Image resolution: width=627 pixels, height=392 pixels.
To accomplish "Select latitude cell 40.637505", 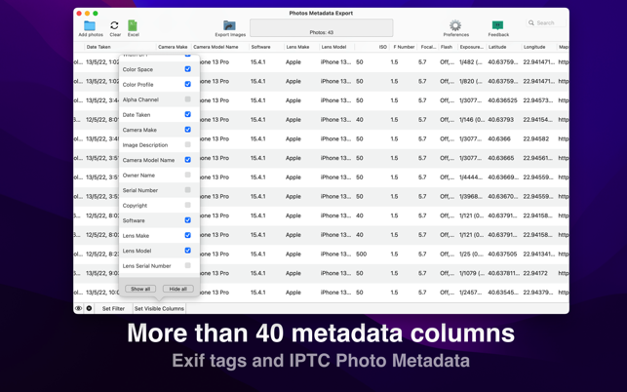I will tap(502, 254).
